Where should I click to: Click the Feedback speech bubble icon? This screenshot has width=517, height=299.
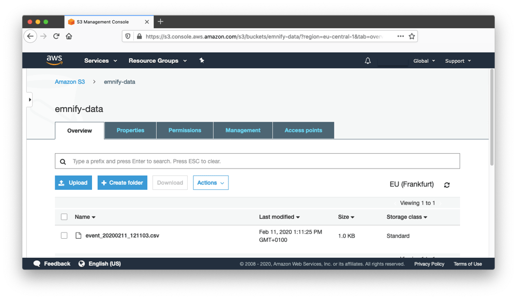(x=37, y=264)
